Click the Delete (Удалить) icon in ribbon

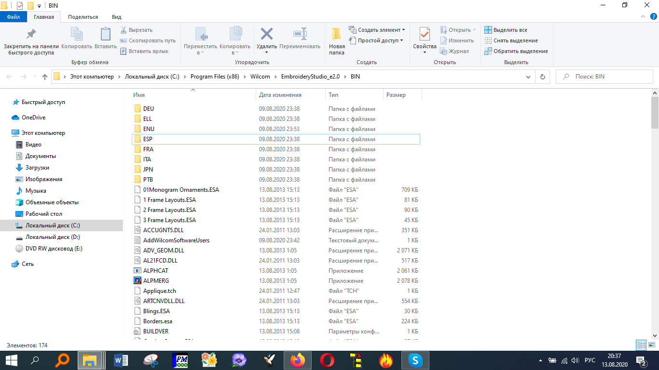coord(266,35)
